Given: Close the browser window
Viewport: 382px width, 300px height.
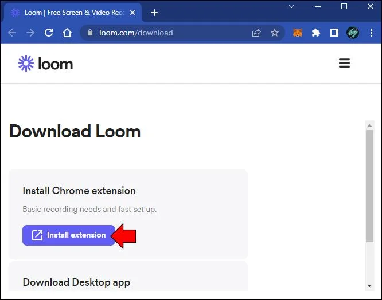Looking at the screenshot, I should [x=371, y=6].
